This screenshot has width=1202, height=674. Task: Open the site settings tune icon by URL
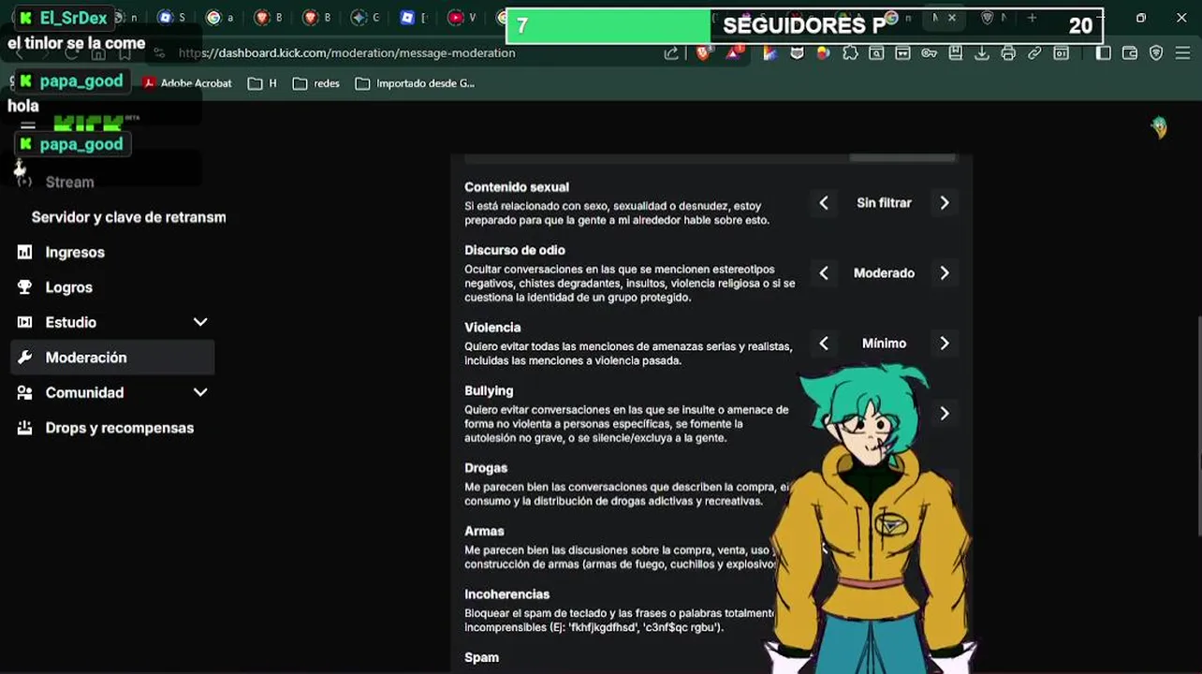pos(159,53)
